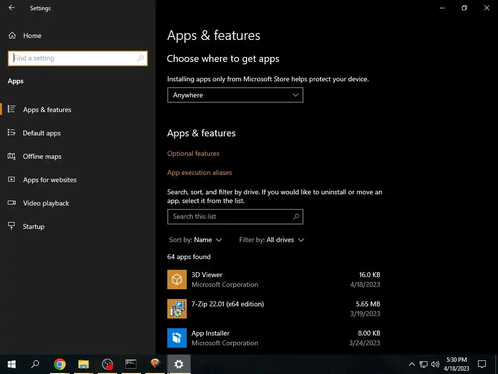Open the orange bird app on taskbar
498x374 pixels.
[155, 364]
